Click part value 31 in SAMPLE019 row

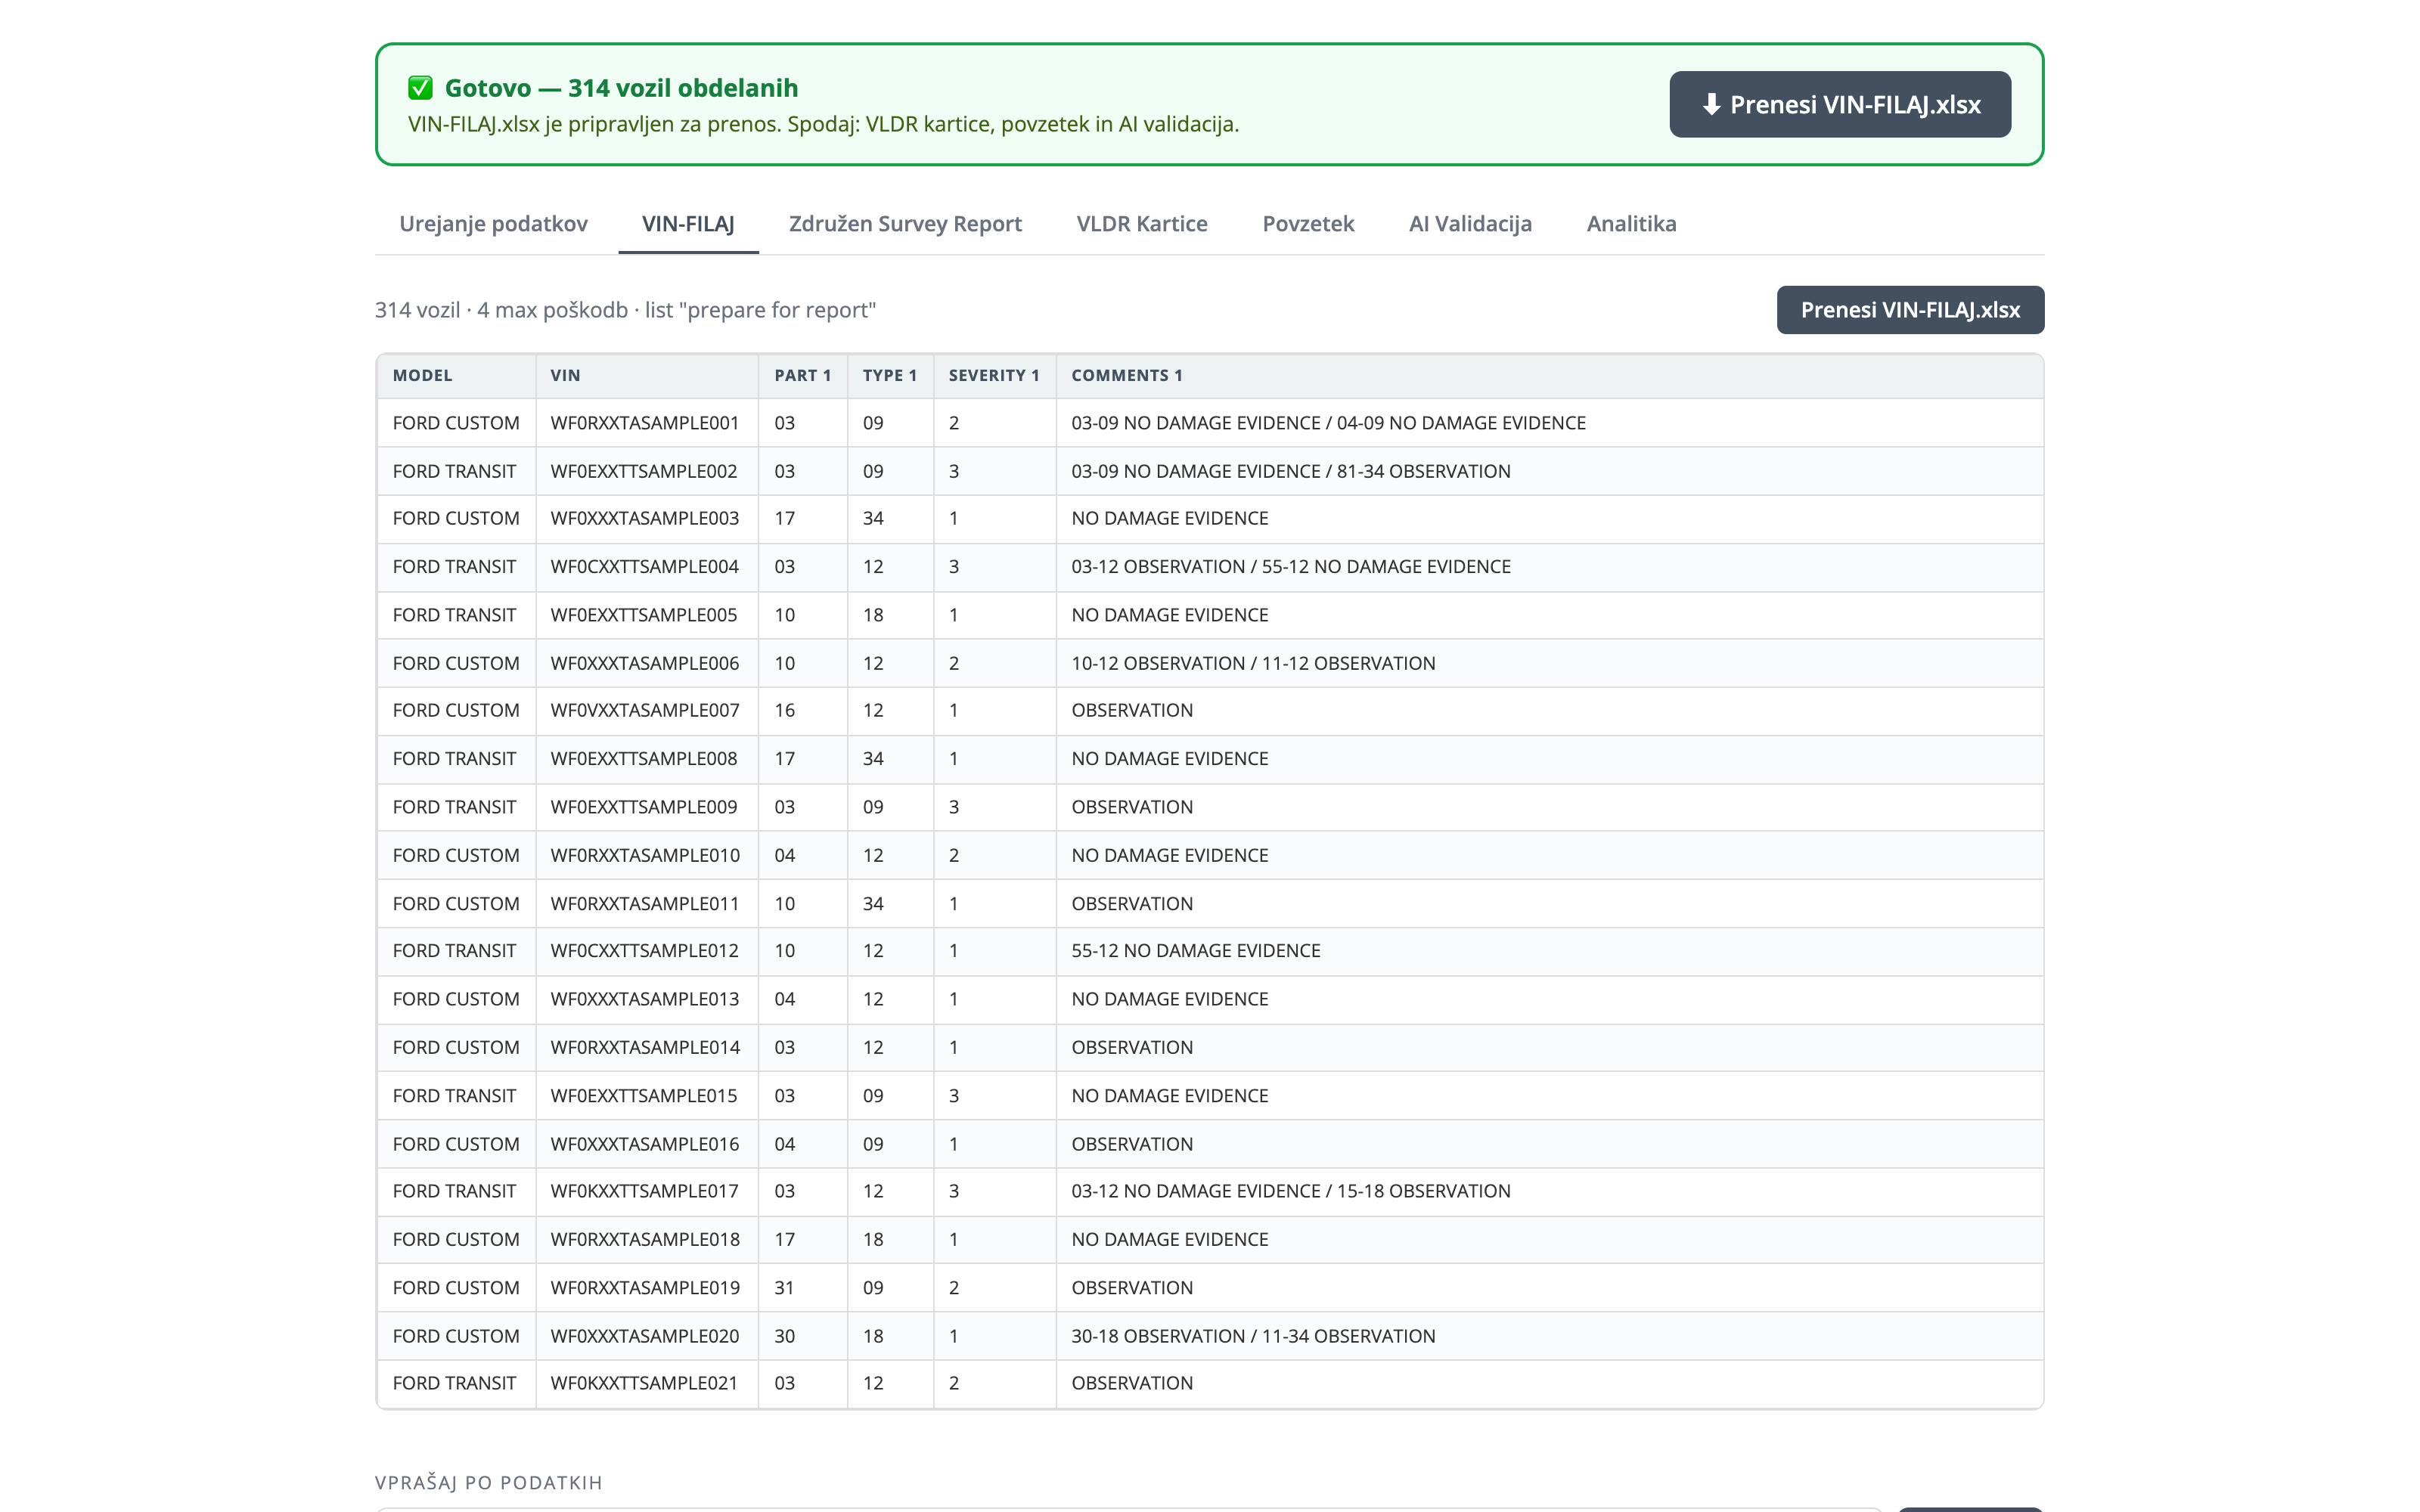784,1287
